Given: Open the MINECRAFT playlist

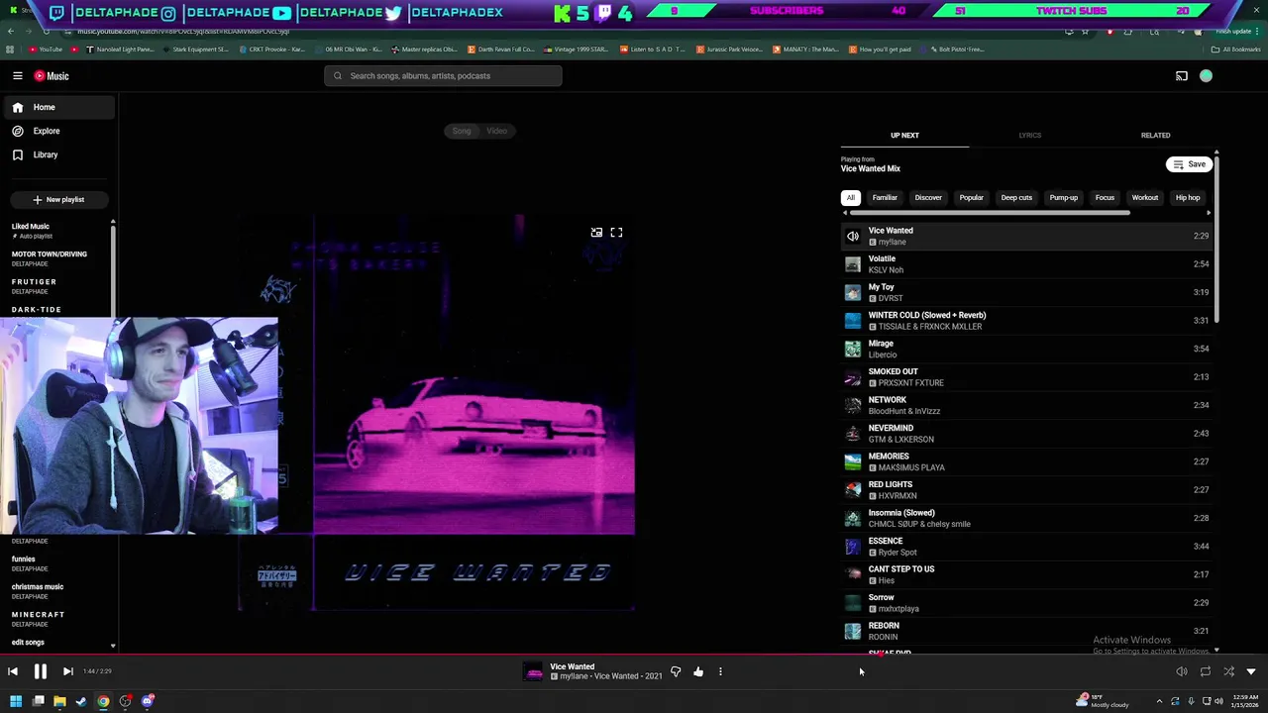Looking at the screenshot, I should [x=57, y=619].
